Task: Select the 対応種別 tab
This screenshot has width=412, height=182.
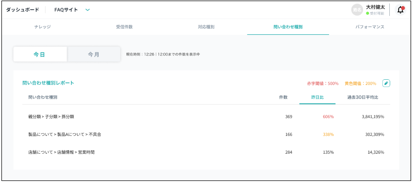Action: point(206,27)
